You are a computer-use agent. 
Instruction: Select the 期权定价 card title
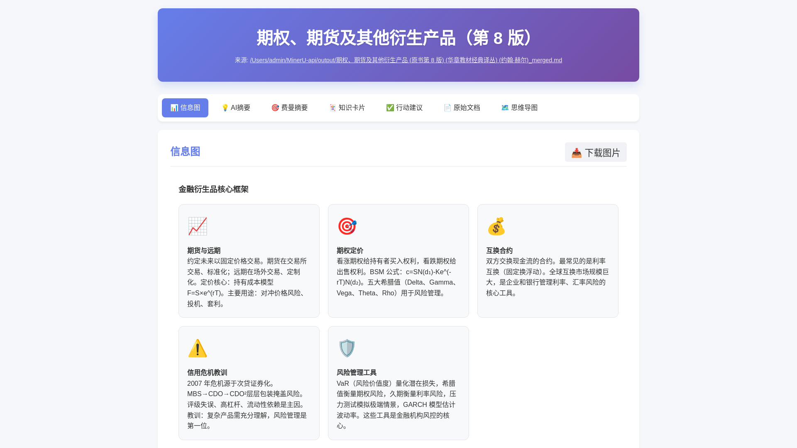pos(350,251)
